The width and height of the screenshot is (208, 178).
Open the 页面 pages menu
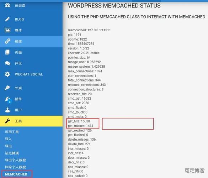click(18, 52)
